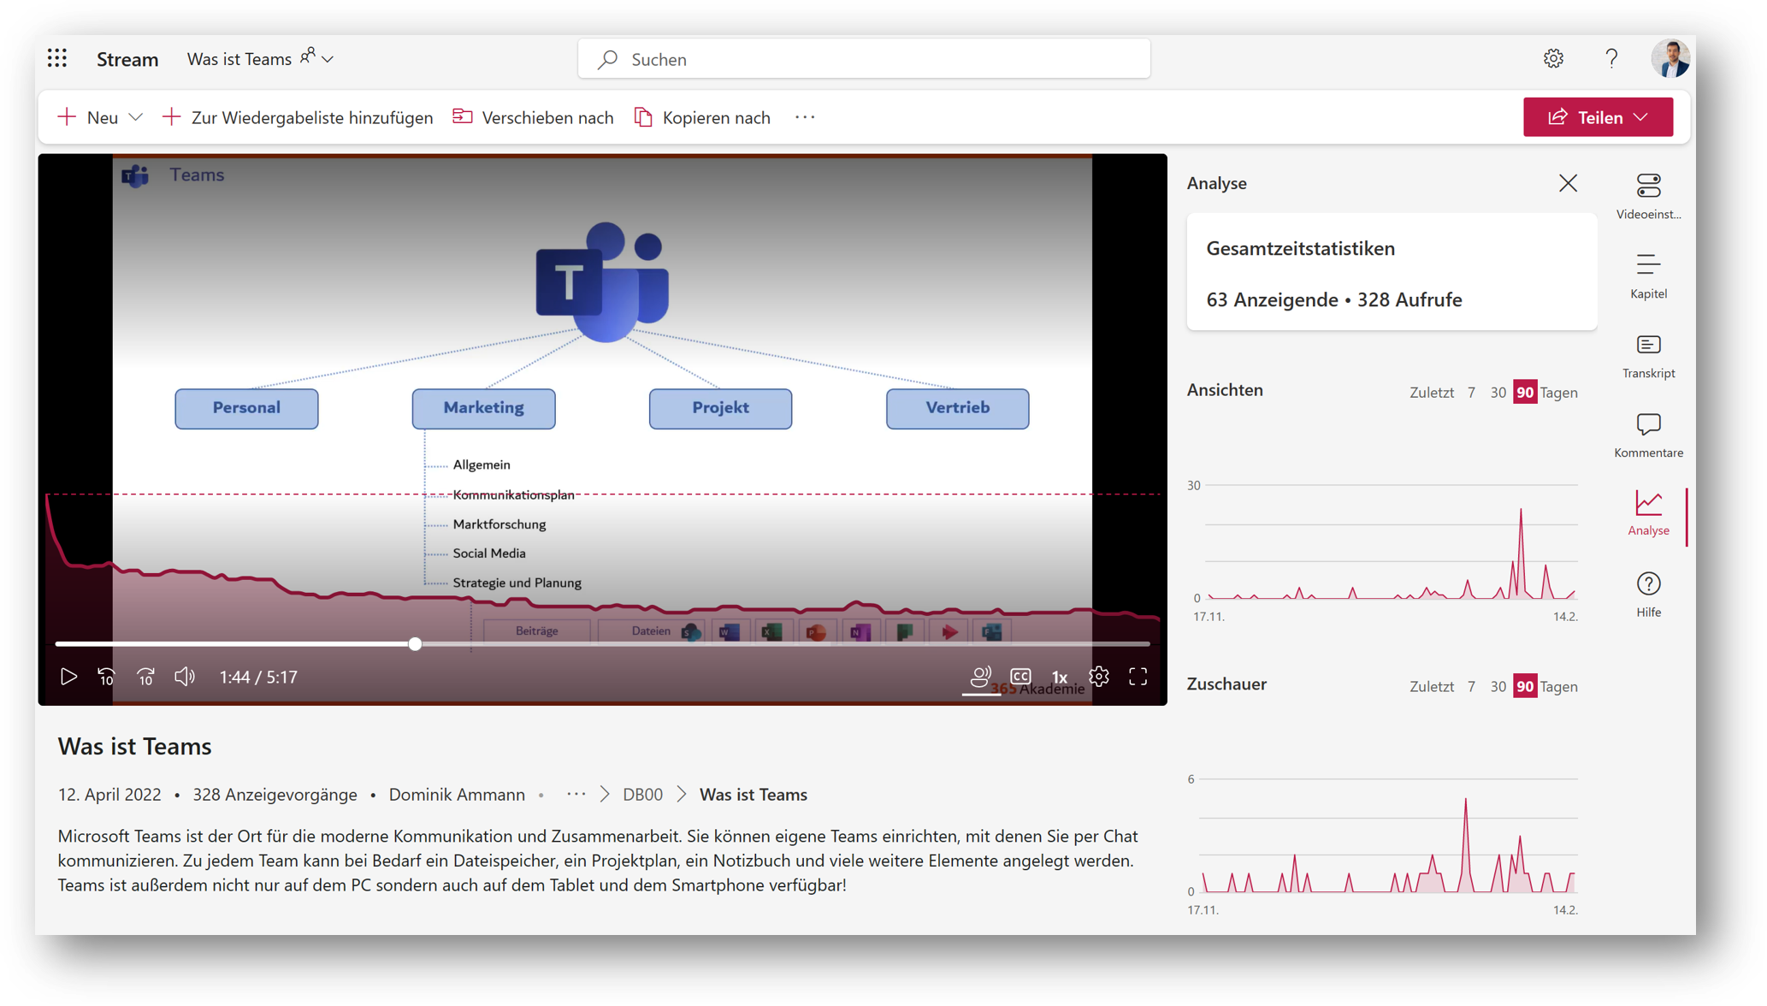Open the Hilfe panel
This screenshot has height=1006, width=1767.
tap(1648, 594)
